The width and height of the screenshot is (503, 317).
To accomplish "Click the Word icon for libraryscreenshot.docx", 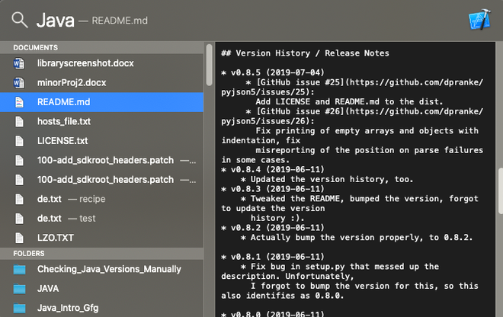I will pos(19,63).
